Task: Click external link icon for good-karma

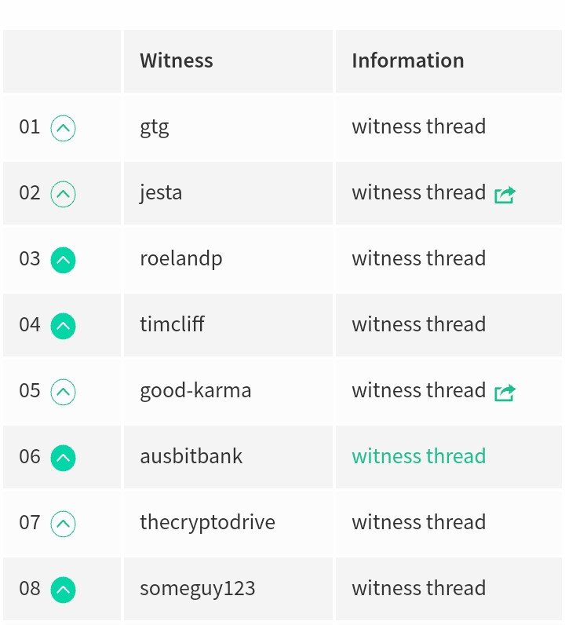Action: point(505,392)
